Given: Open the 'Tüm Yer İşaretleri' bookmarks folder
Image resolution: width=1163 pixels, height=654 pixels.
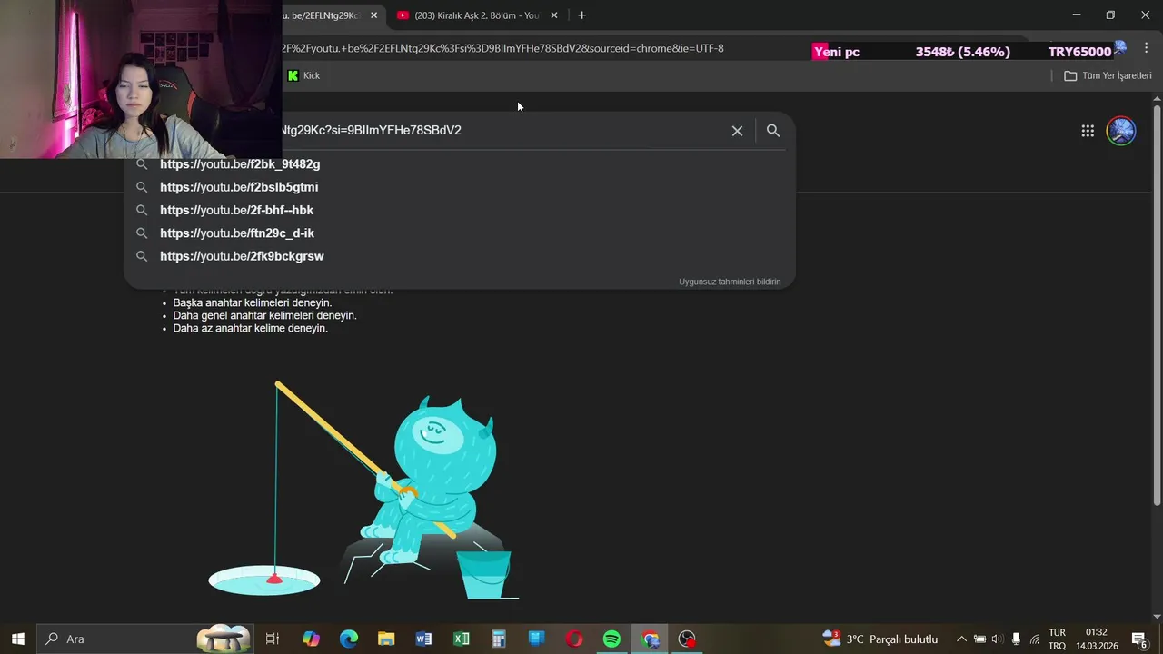Looking at the screenshot, I should click(x=1108, y=75).
